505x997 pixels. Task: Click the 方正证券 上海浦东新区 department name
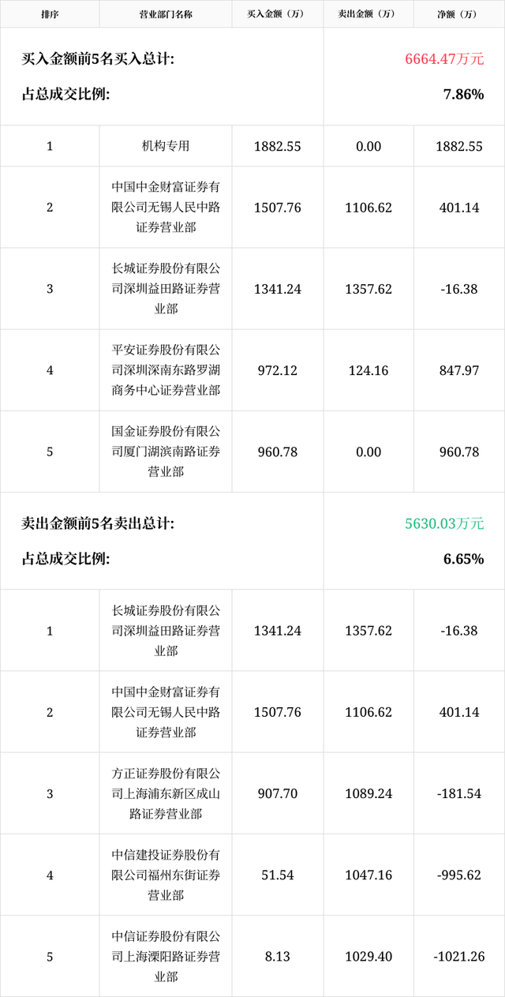pos(166,793)
